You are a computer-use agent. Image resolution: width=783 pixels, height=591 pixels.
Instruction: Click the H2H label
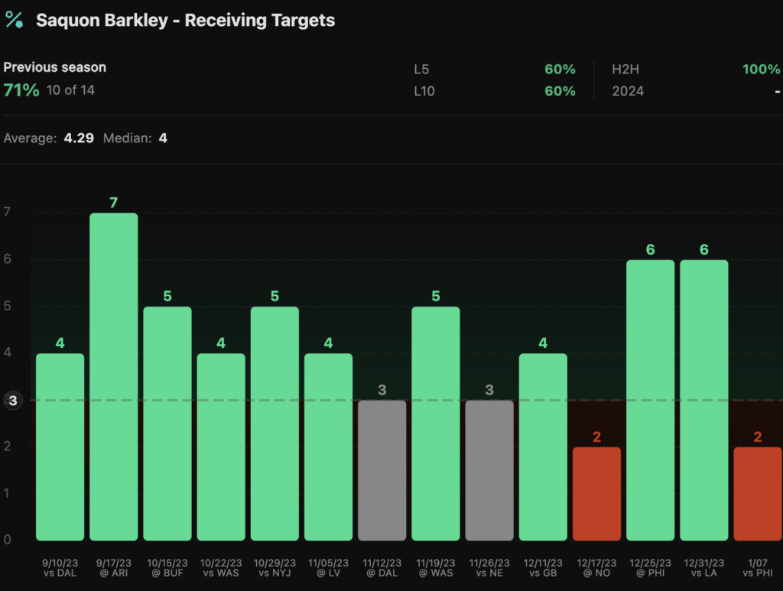(x=625, y=70)
